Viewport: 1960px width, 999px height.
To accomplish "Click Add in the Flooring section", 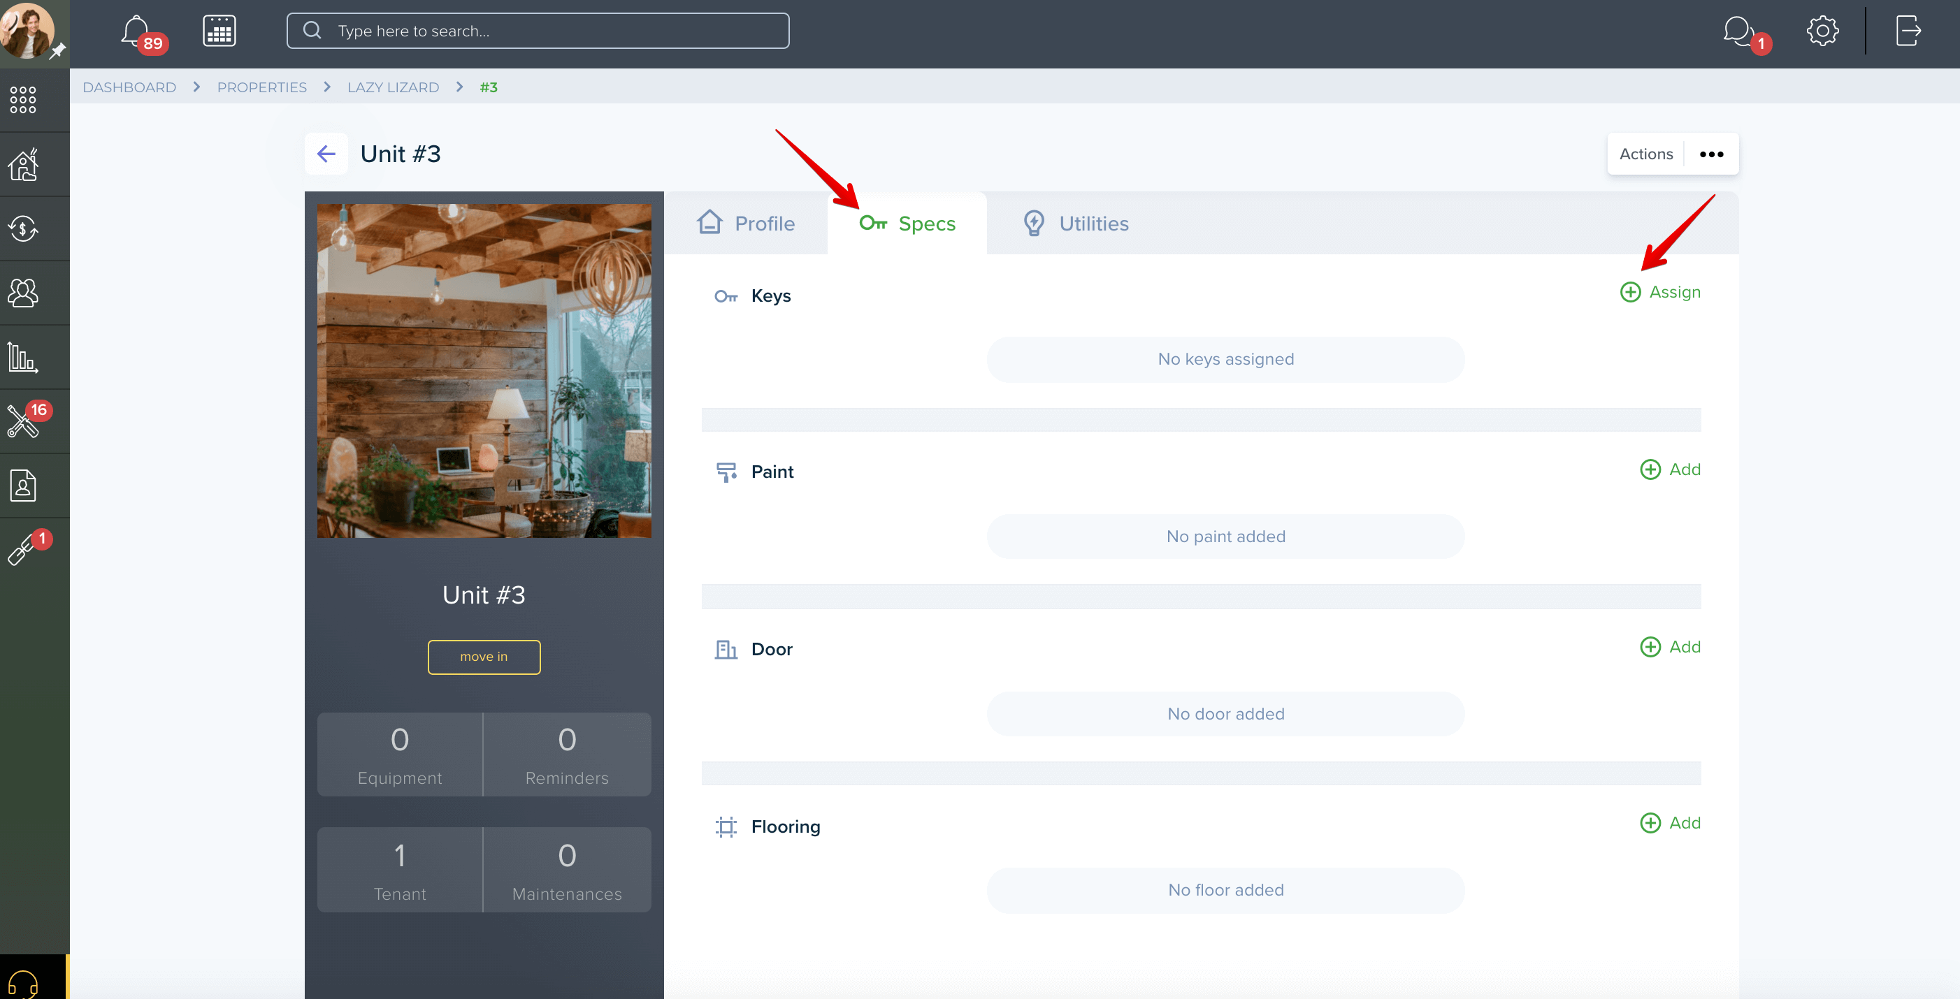I will point(1670,823).
